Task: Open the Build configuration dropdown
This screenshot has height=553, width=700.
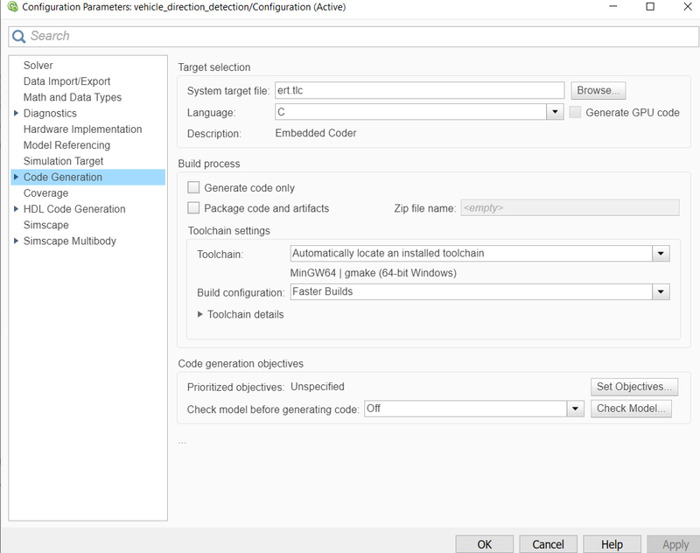Action: [x=661, y=292]
